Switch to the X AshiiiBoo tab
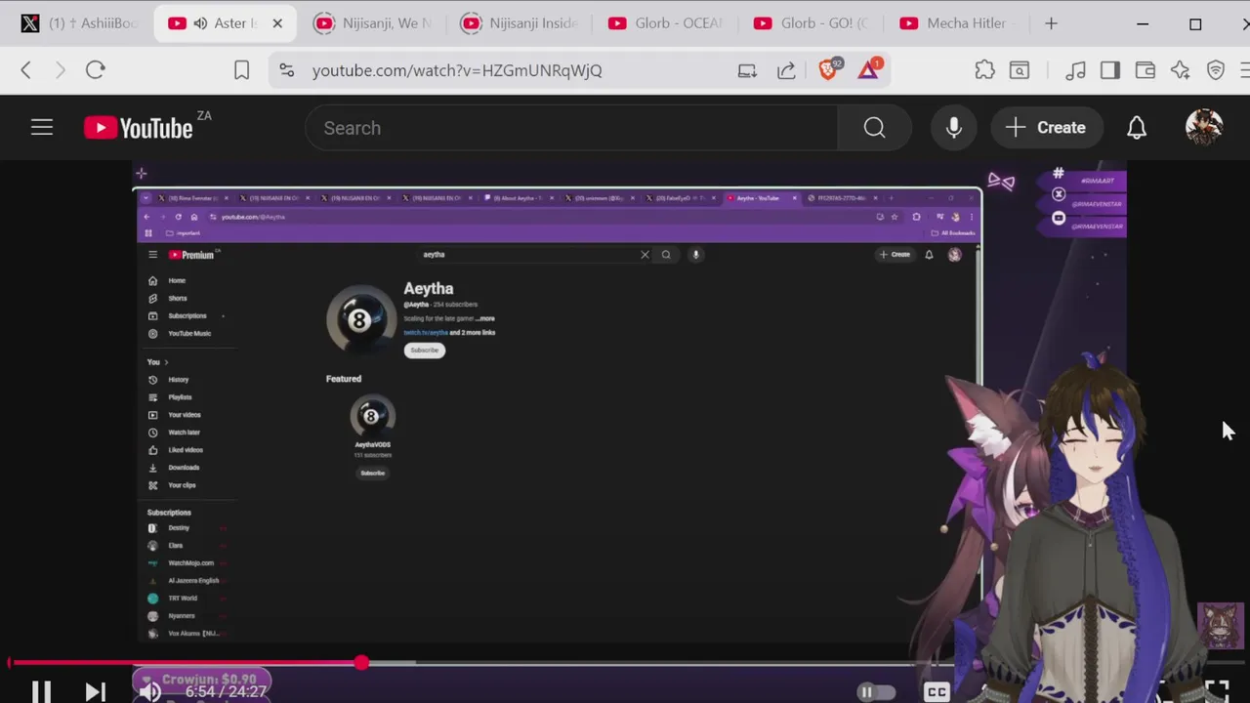This screenshot has height=703, width=1250. pyautogui.click(x=80, y=23)
